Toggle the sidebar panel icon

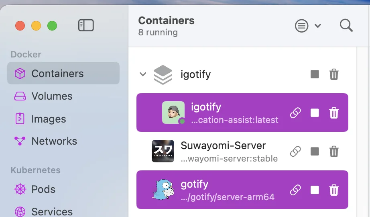point(86,26)
